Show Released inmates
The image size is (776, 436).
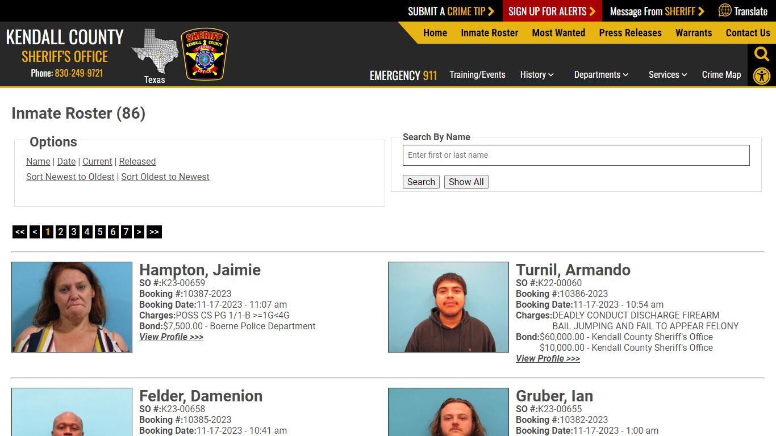coord(137,161)
